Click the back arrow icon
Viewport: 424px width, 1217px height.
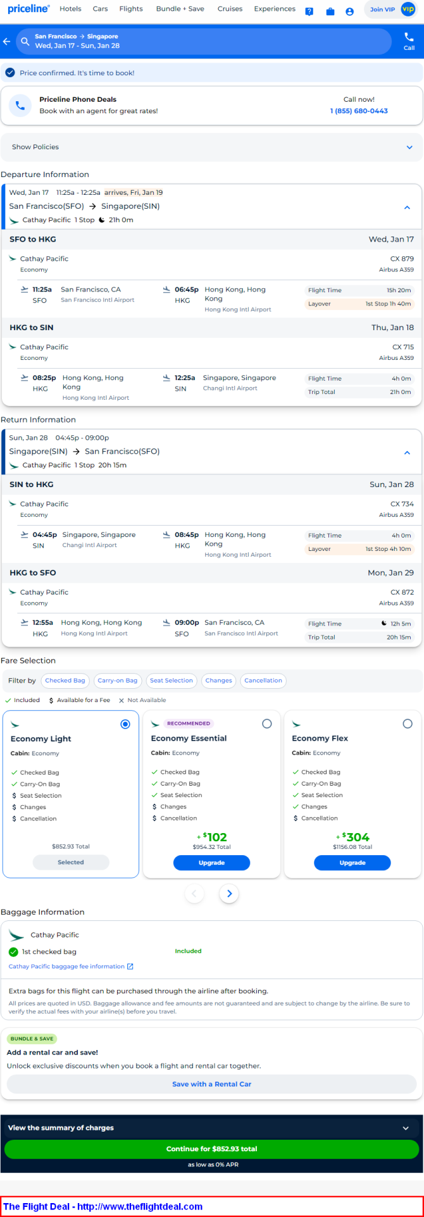(x=7, y=42)
